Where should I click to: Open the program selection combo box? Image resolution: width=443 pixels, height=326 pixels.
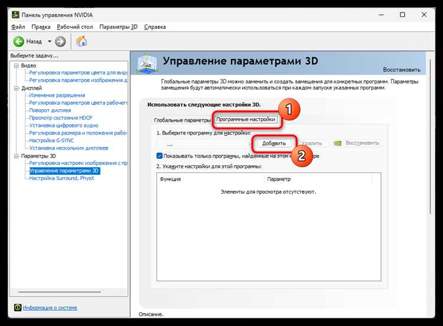click(204, 144)
